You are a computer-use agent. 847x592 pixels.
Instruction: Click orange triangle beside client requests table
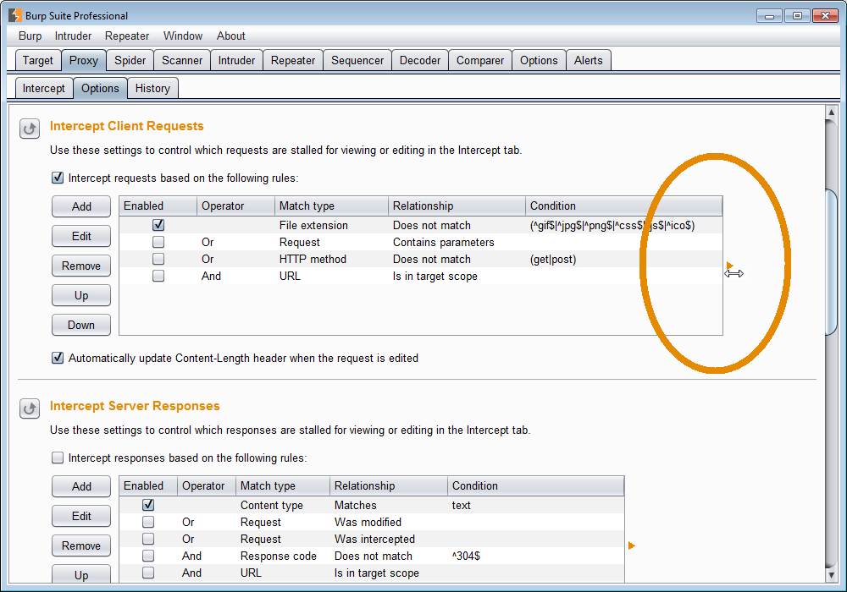coord(729,266)
